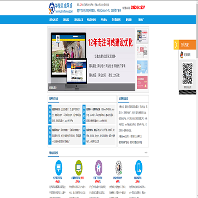Select the light blue banner thumbnail
The height and width of the screenshot is (198, 198).
coord(142,67)
